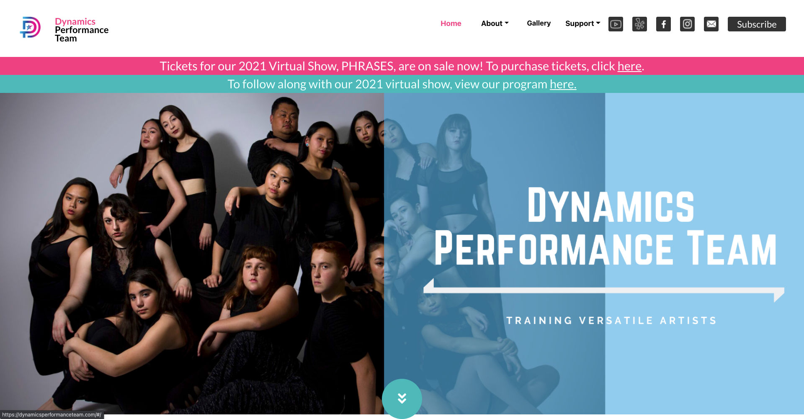The image size is (804, 419).
Task: Click the Subscribe button
Action: point(757,24)
